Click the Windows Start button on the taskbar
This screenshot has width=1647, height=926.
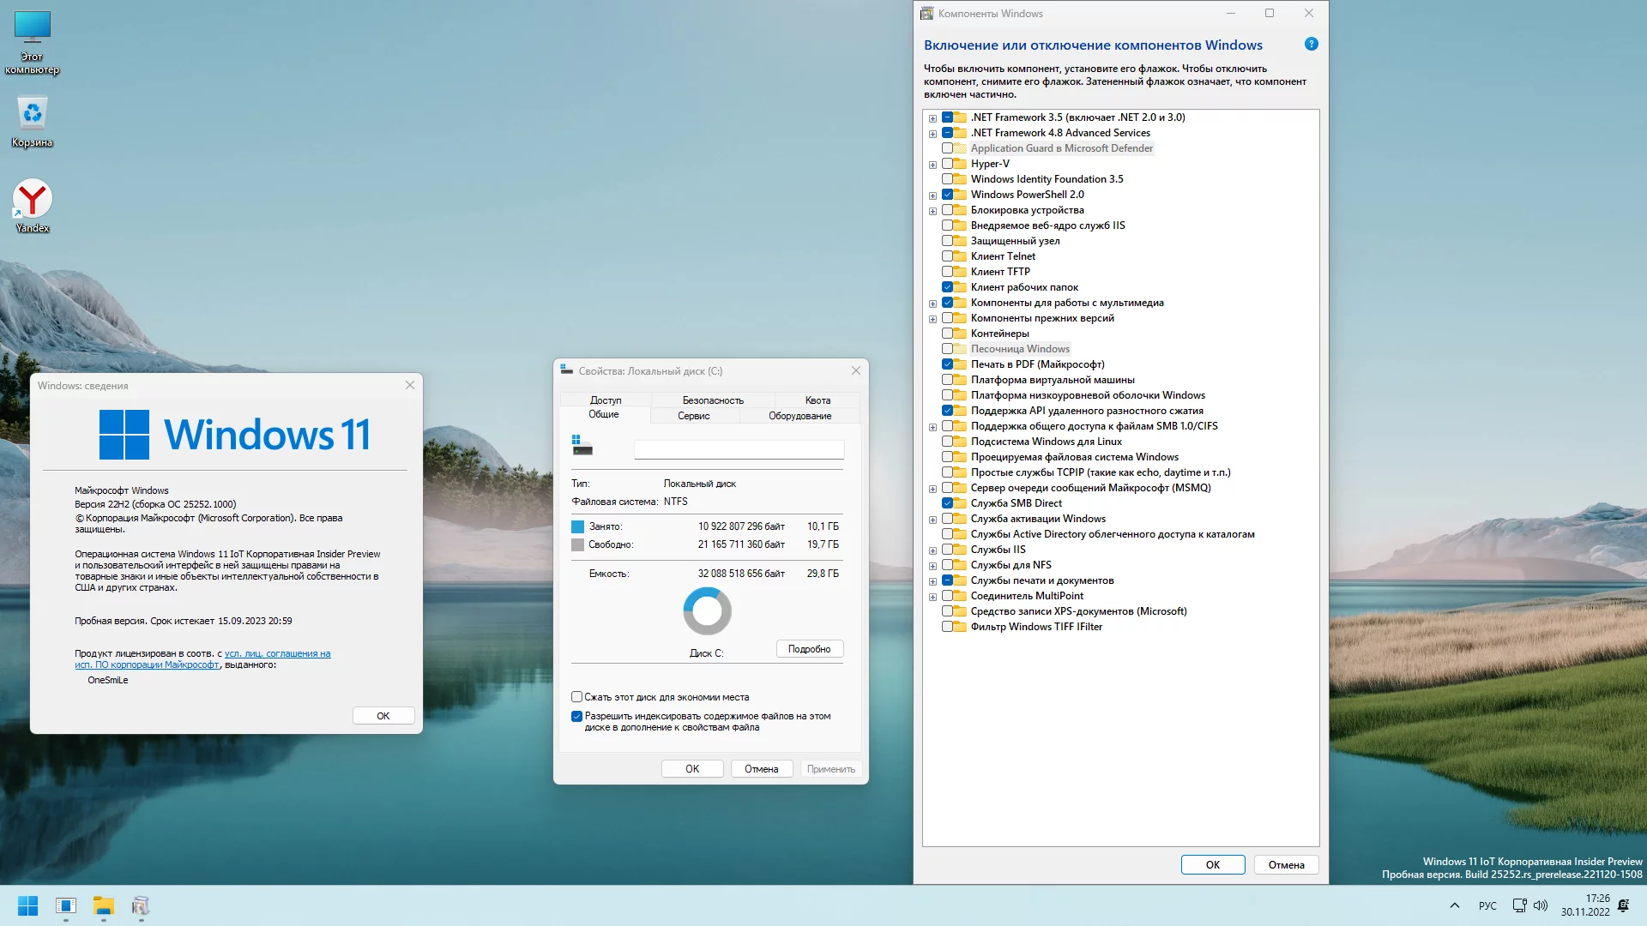point(27,905)
